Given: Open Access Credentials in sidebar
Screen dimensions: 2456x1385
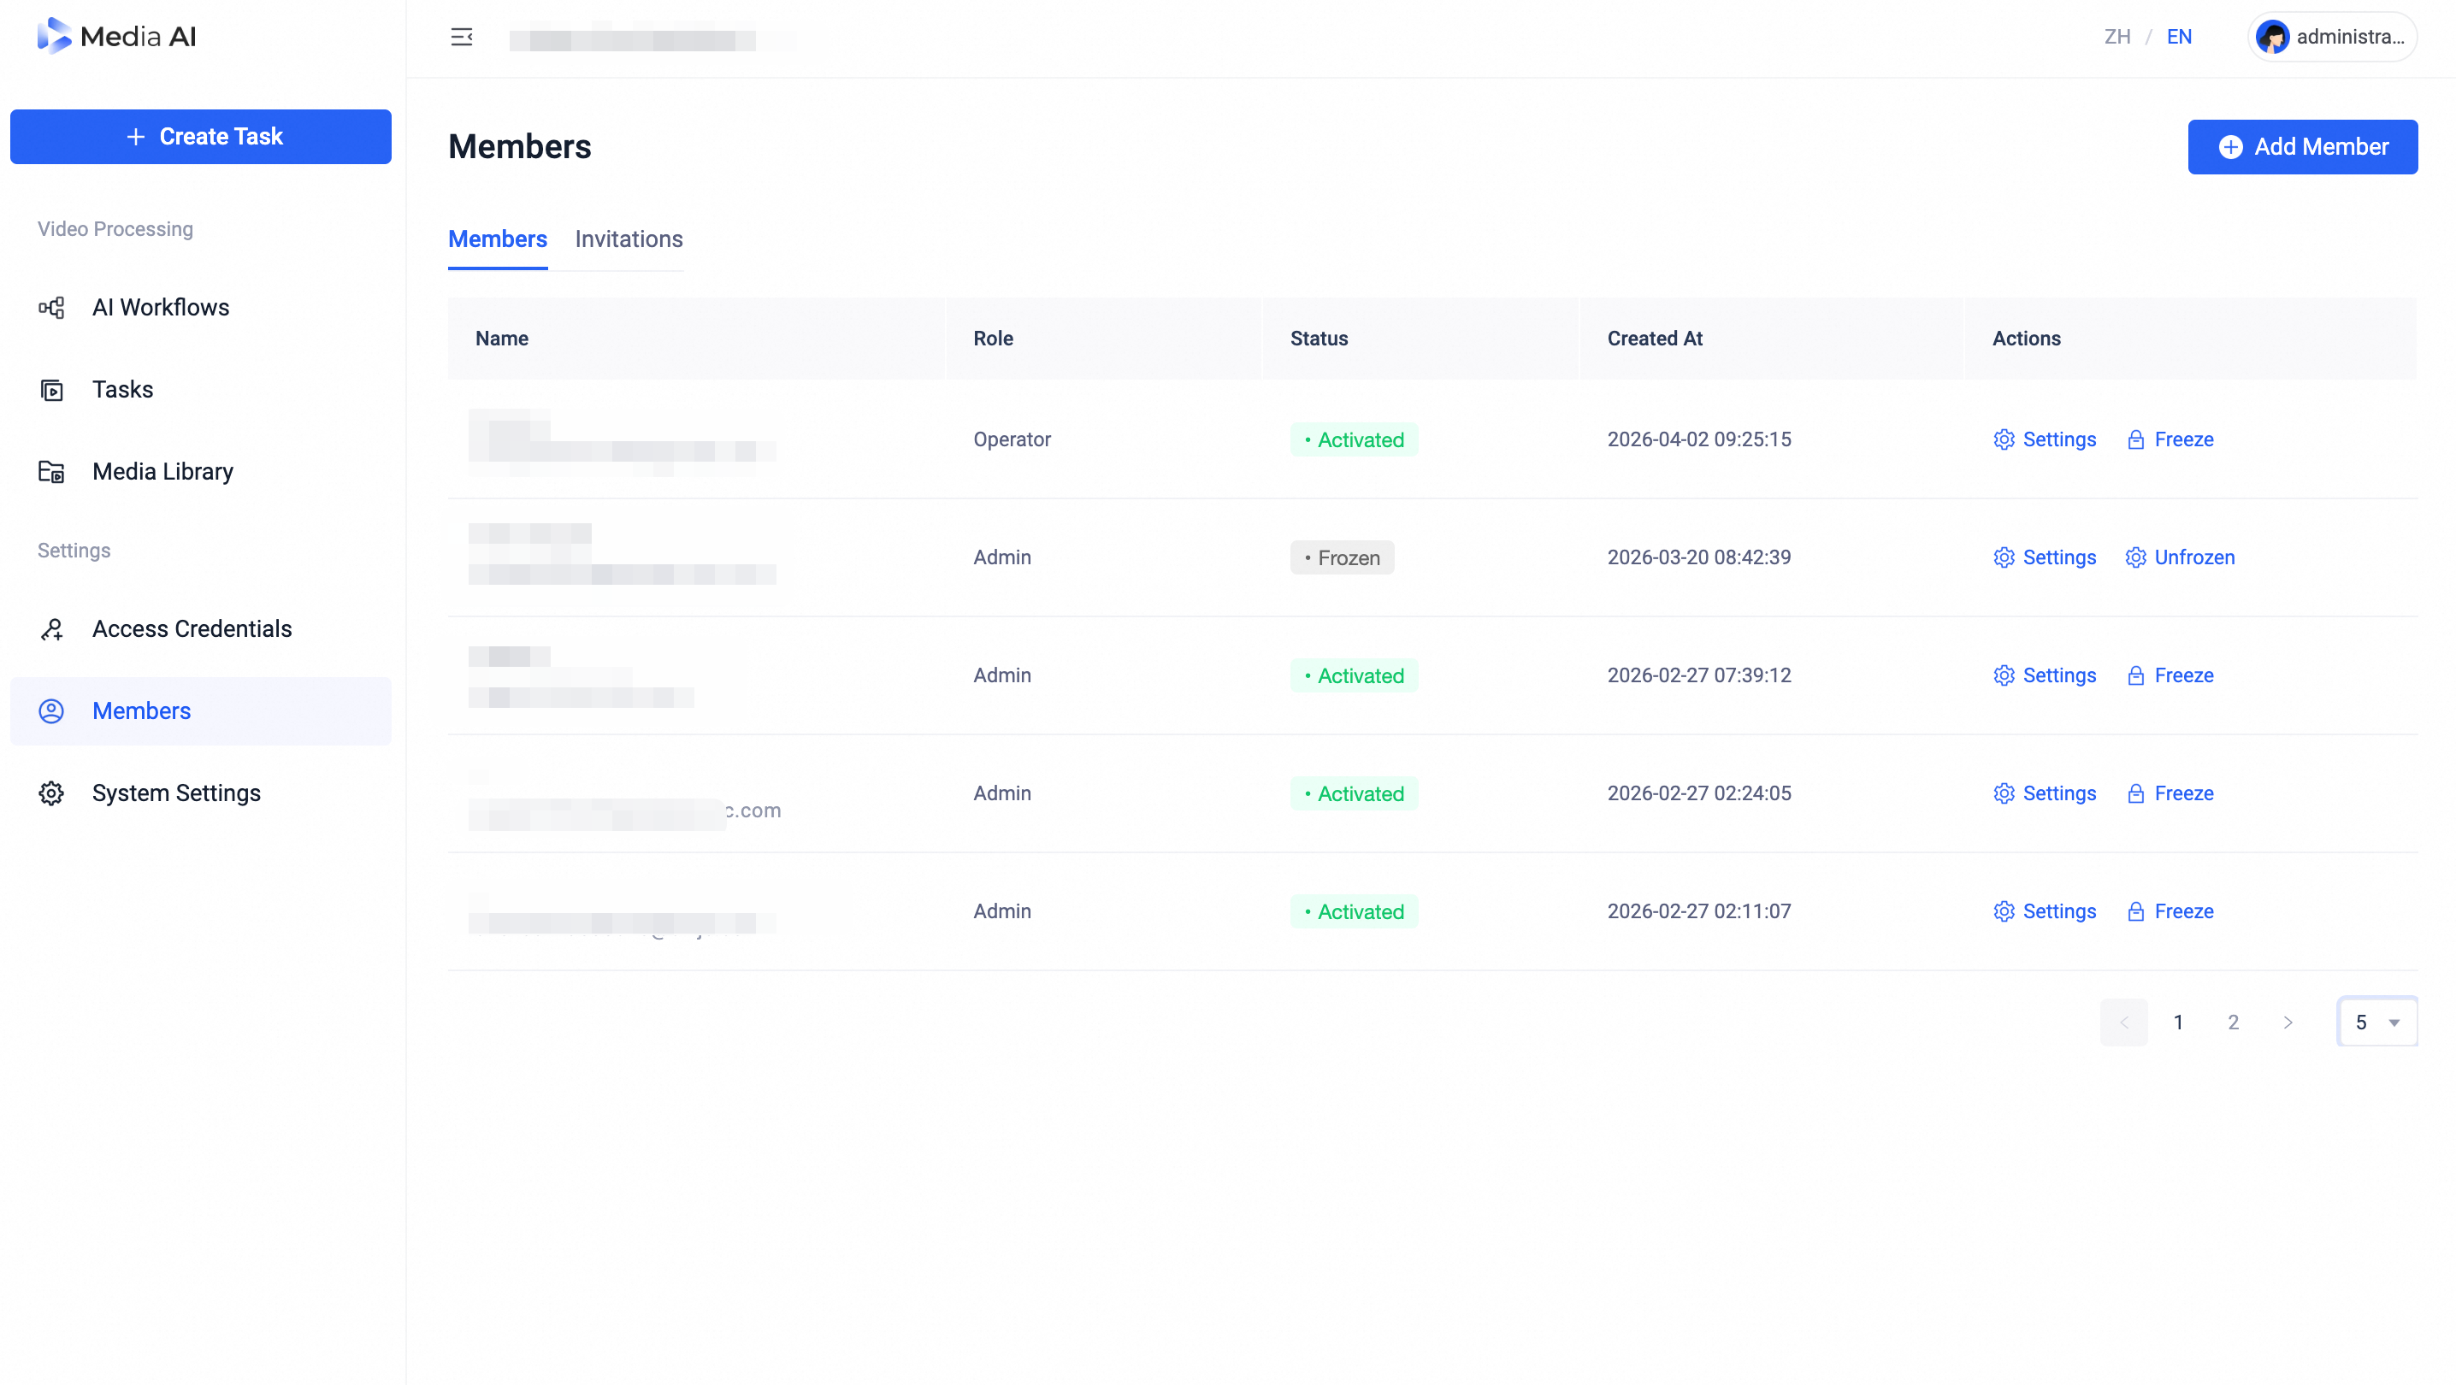Looking at the screenshot, I should pyautogui.click(x=200, y=629).
